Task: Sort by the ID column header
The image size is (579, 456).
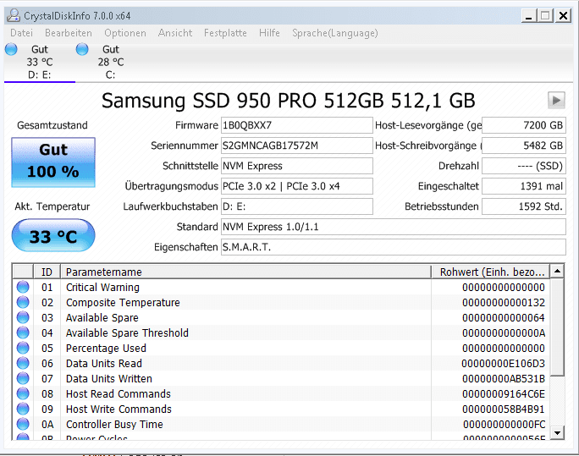Action: click(47, 272)
